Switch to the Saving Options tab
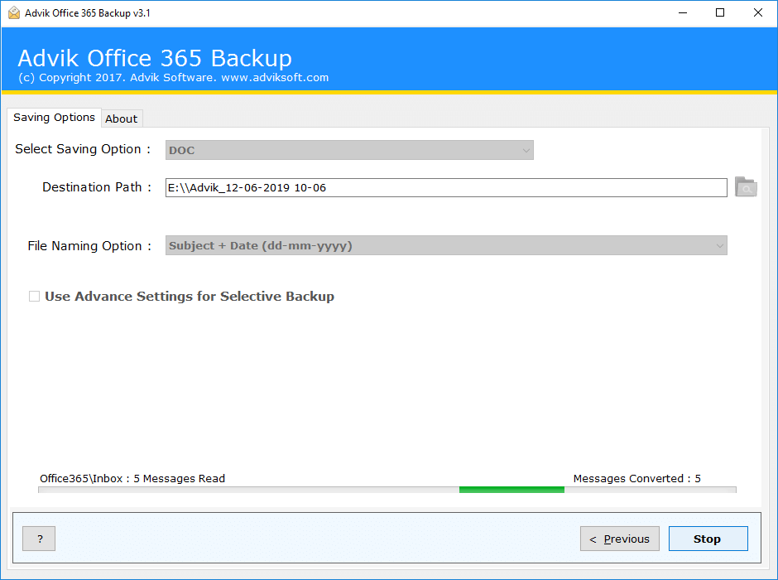The image size is (778, 580). click(54, 118)
